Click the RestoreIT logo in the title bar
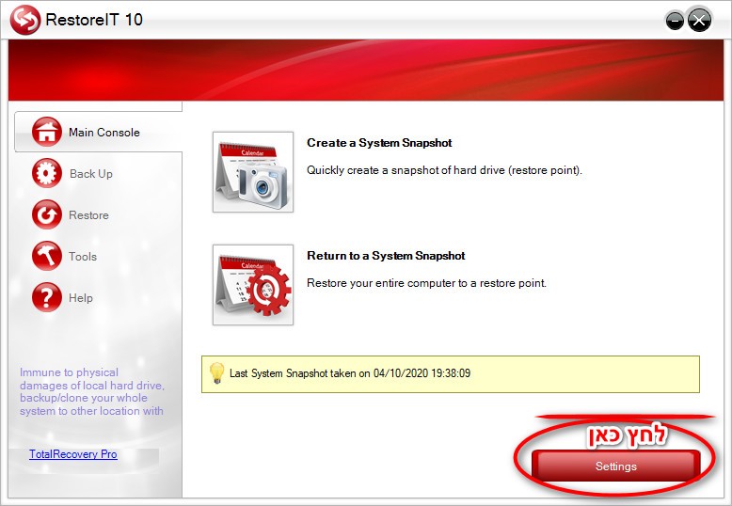Image resolution: width=732 pixels, height=506 pixels. [25, 20]
